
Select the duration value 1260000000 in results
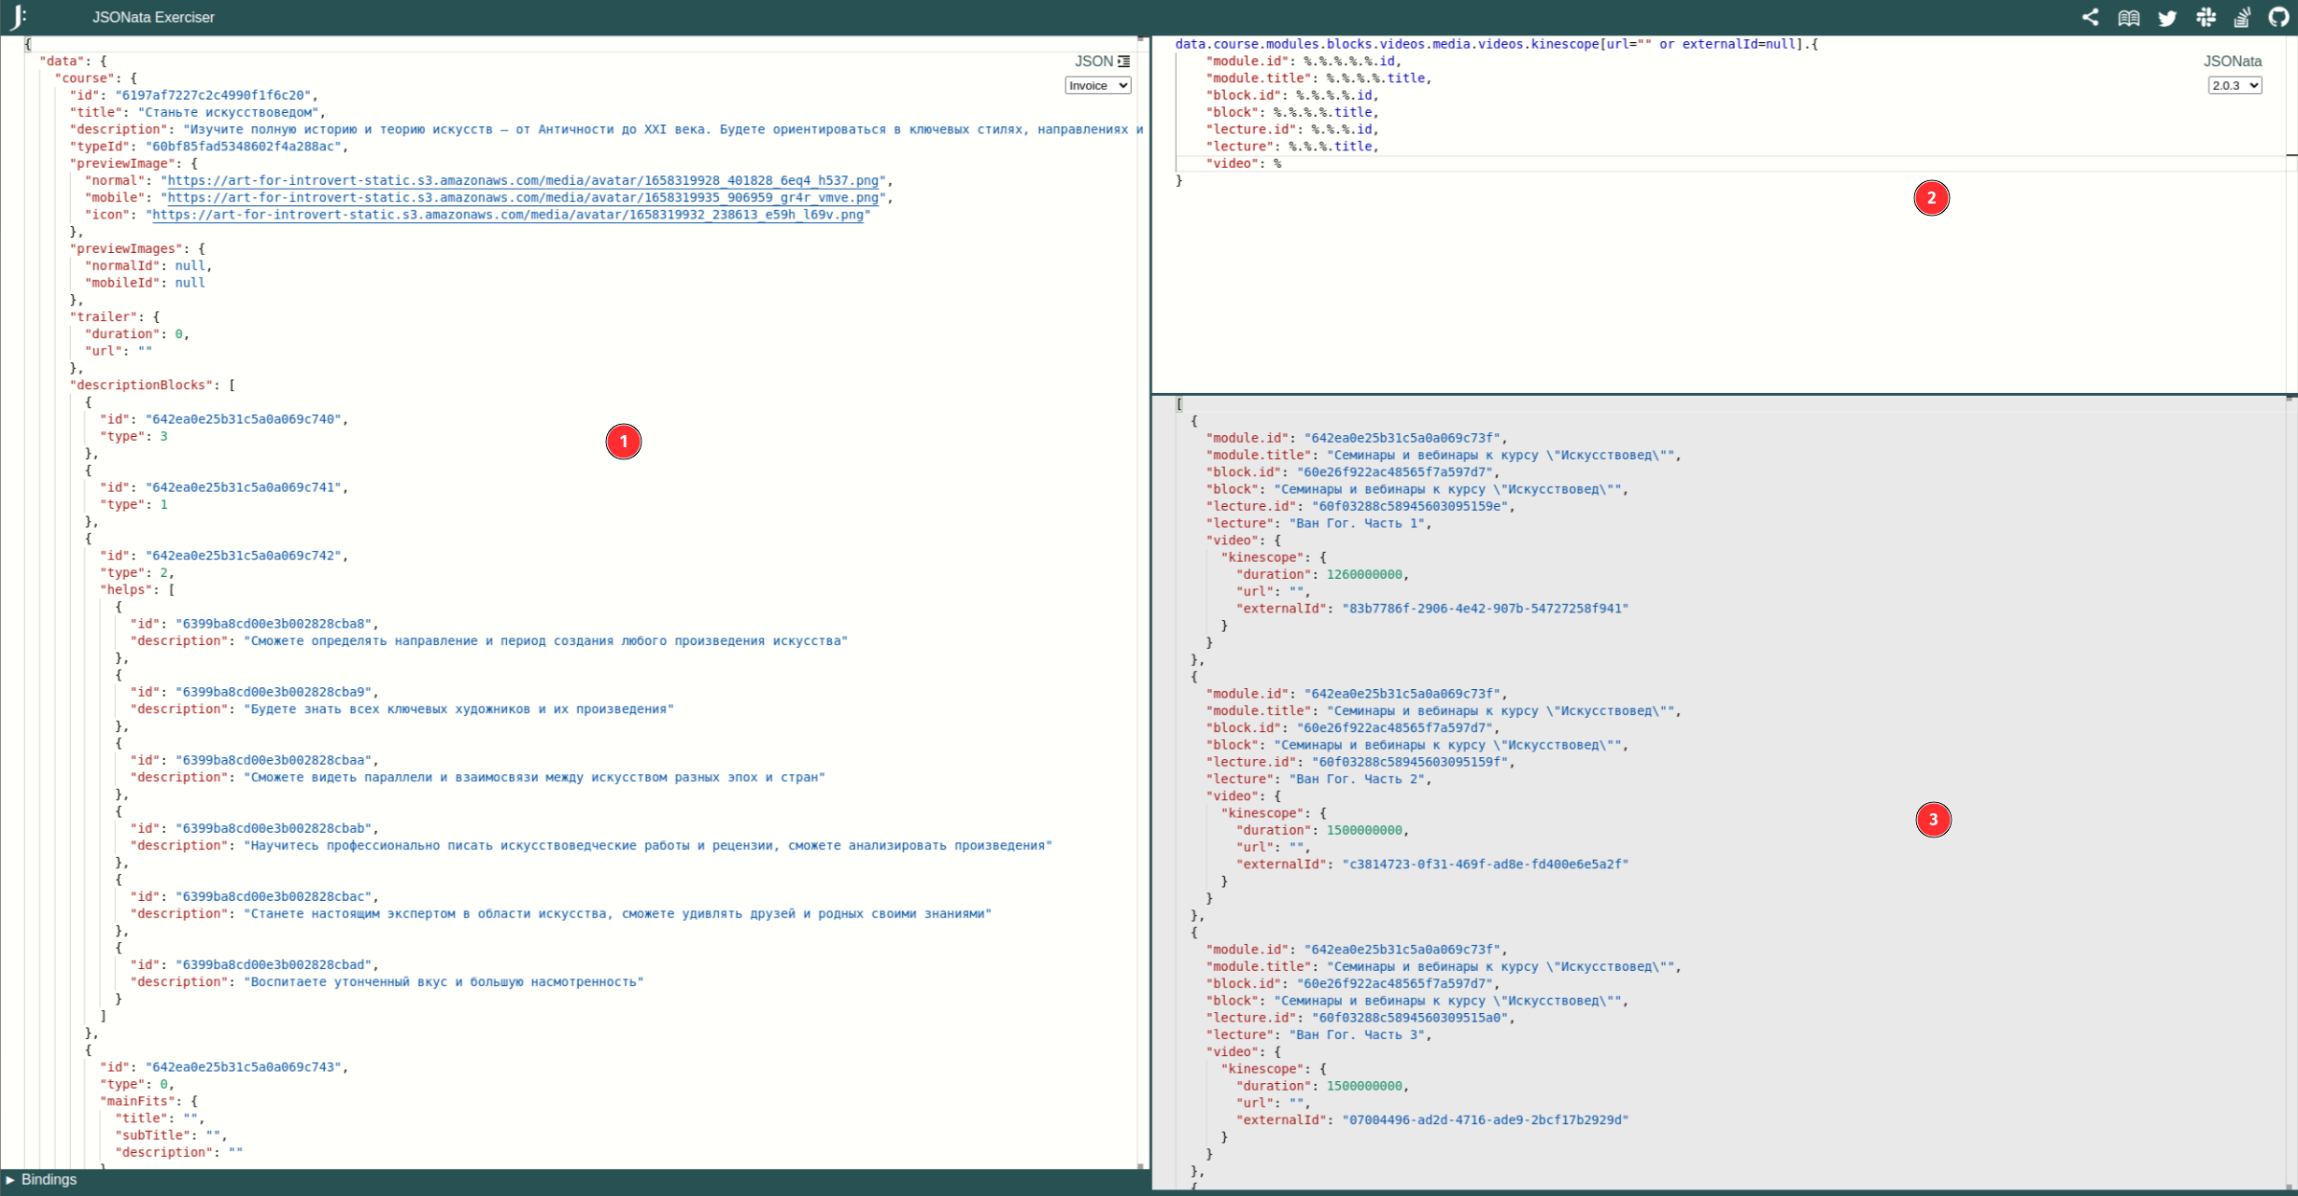(x=1363, y=574)
